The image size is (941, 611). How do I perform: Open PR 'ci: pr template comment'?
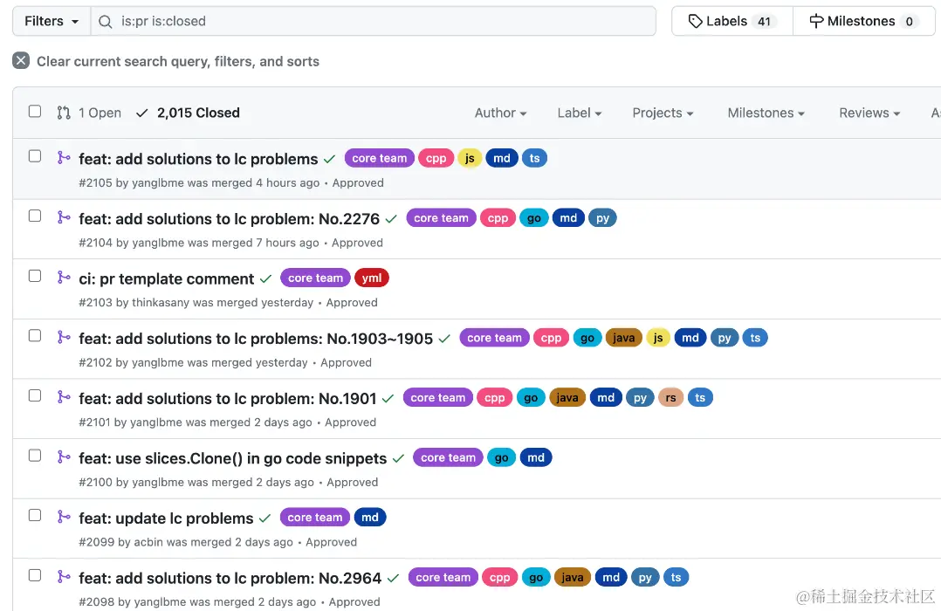point(166,279)
